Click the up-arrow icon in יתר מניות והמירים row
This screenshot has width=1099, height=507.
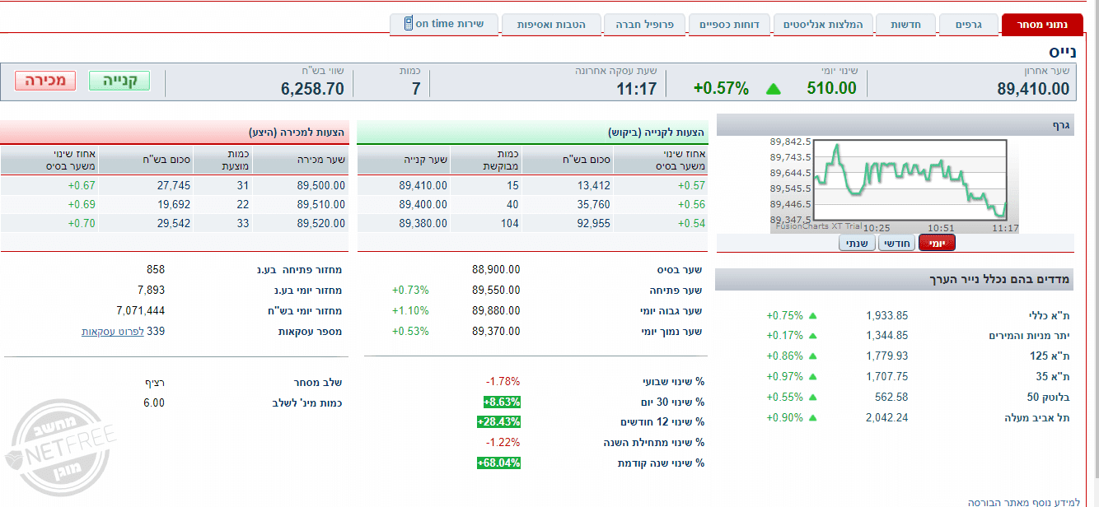(812, 336)
